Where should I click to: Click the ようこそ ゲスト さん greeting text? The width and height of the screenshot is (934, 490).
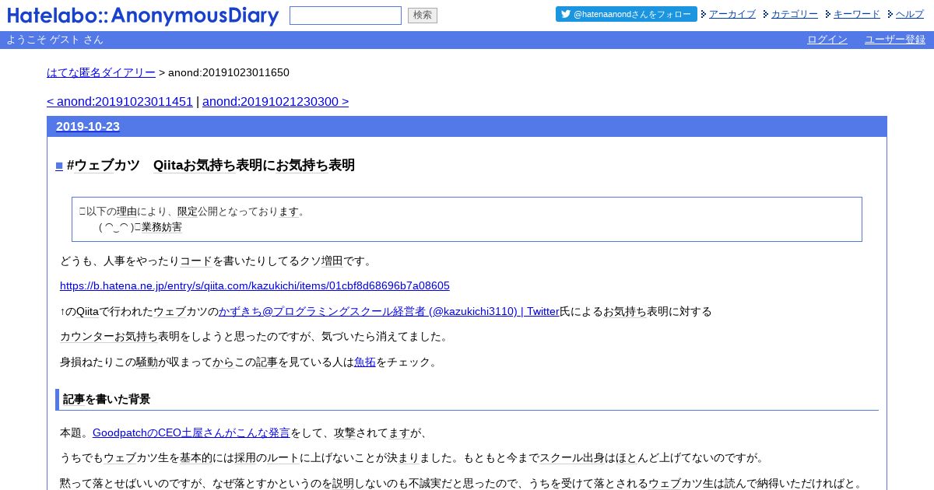click(x=54, y=40)
